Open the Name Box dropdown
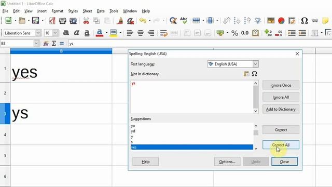 pyautogui.click(x=36, y=44)
